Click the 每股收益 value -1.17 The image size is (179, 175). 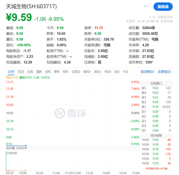(27, 51)
